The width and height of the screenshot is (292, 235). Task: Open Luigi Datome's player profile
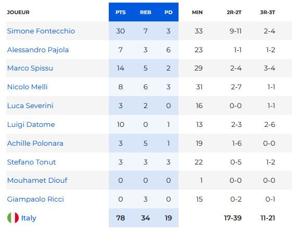point(31,125)
